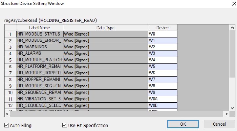237x131 pixels.
Task: Click the Device field showing W0A
Action: (x=162, y=99)
